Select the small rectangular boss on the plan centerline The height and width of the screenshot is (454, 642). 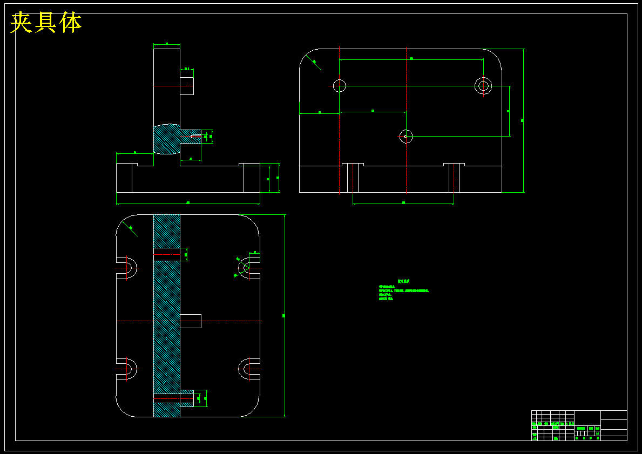191,321
